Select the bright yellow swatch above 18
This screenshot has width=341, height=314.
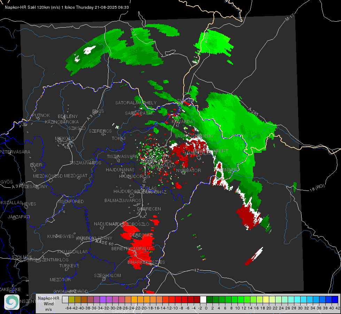tap(266, 299)
